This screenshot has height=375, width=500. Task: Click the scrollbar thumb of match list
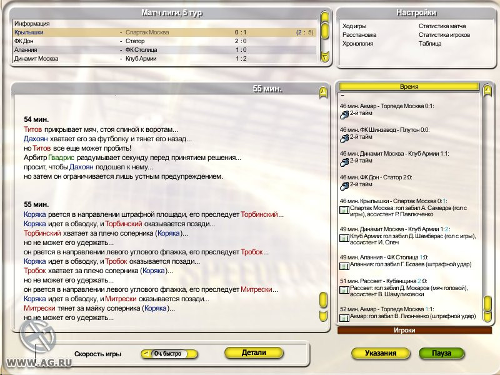tap(324, 31)
